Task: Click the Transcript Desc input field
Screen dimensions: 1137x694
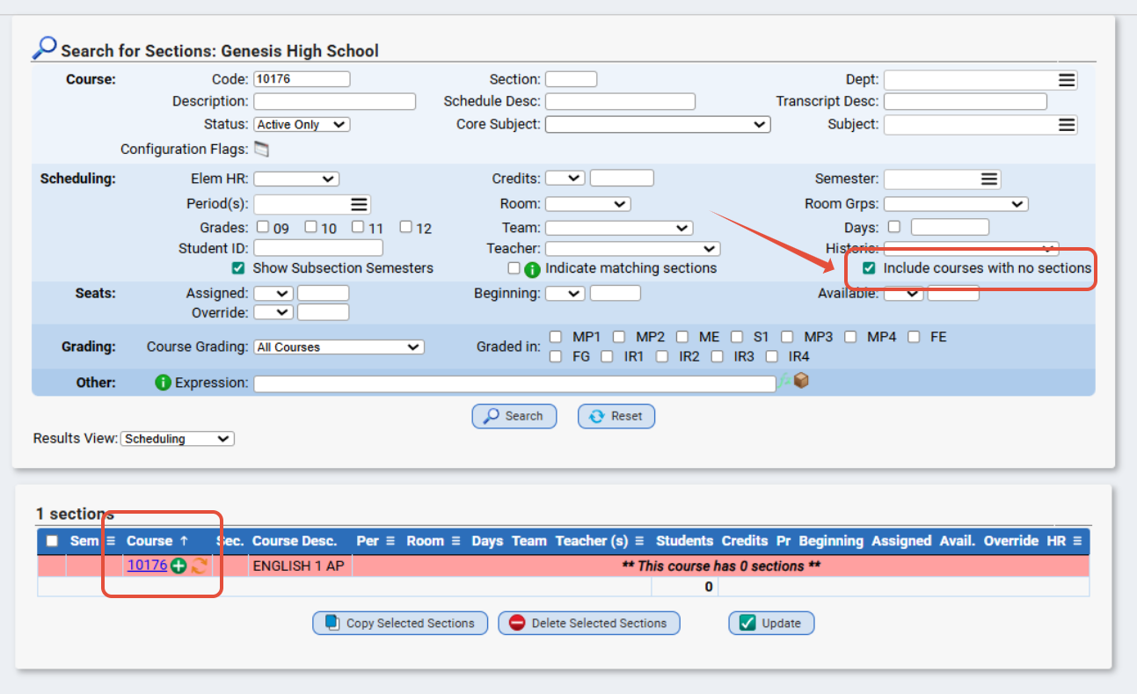Action: pos(966,102)
